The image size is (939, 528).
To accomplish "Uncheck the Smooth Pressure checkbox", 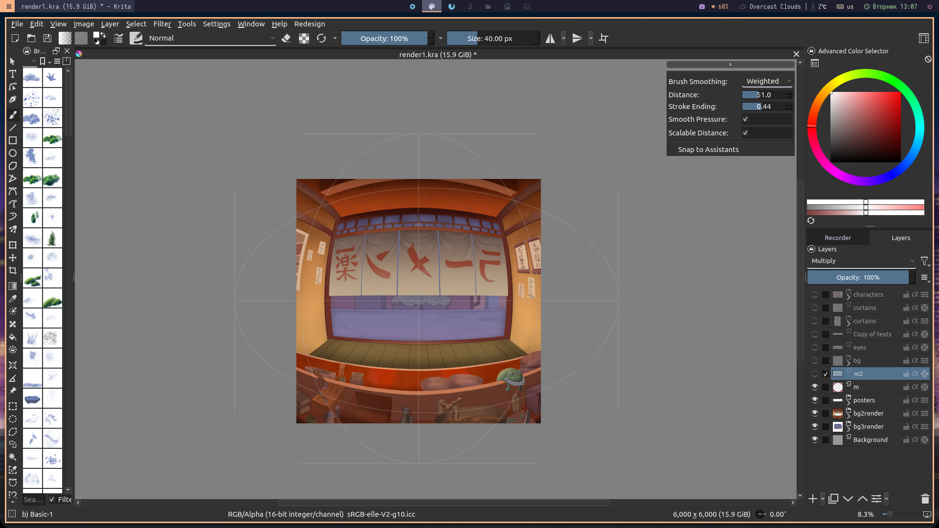I will [x=745, y=119].
